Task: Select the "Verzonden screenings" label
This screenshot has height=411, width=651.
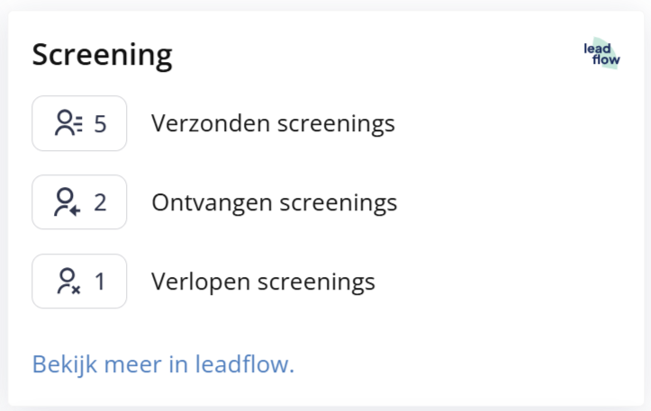Action: click(x=273, y=123)
